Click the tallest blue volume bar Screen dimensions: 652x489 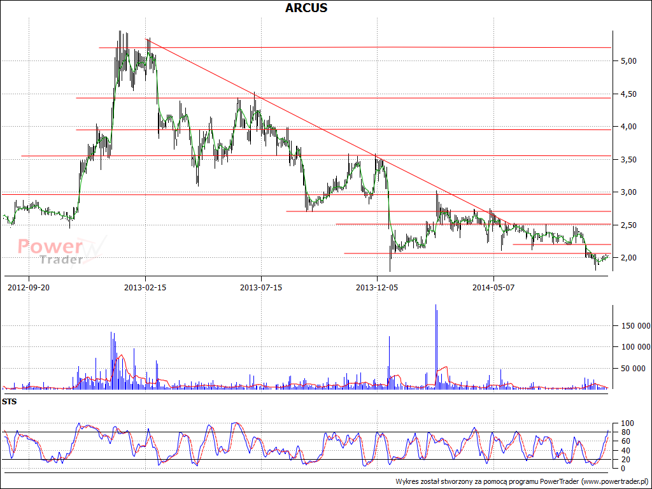click(x=436, y=347)
